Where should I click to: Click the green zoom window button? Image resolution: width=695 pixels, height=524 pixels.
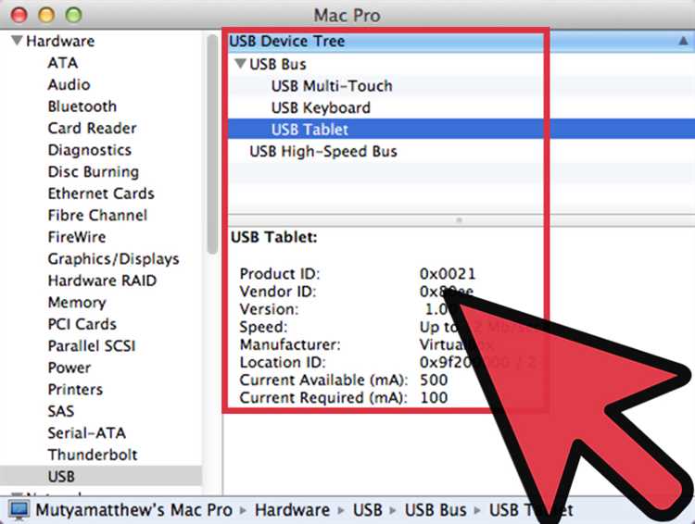73,15
